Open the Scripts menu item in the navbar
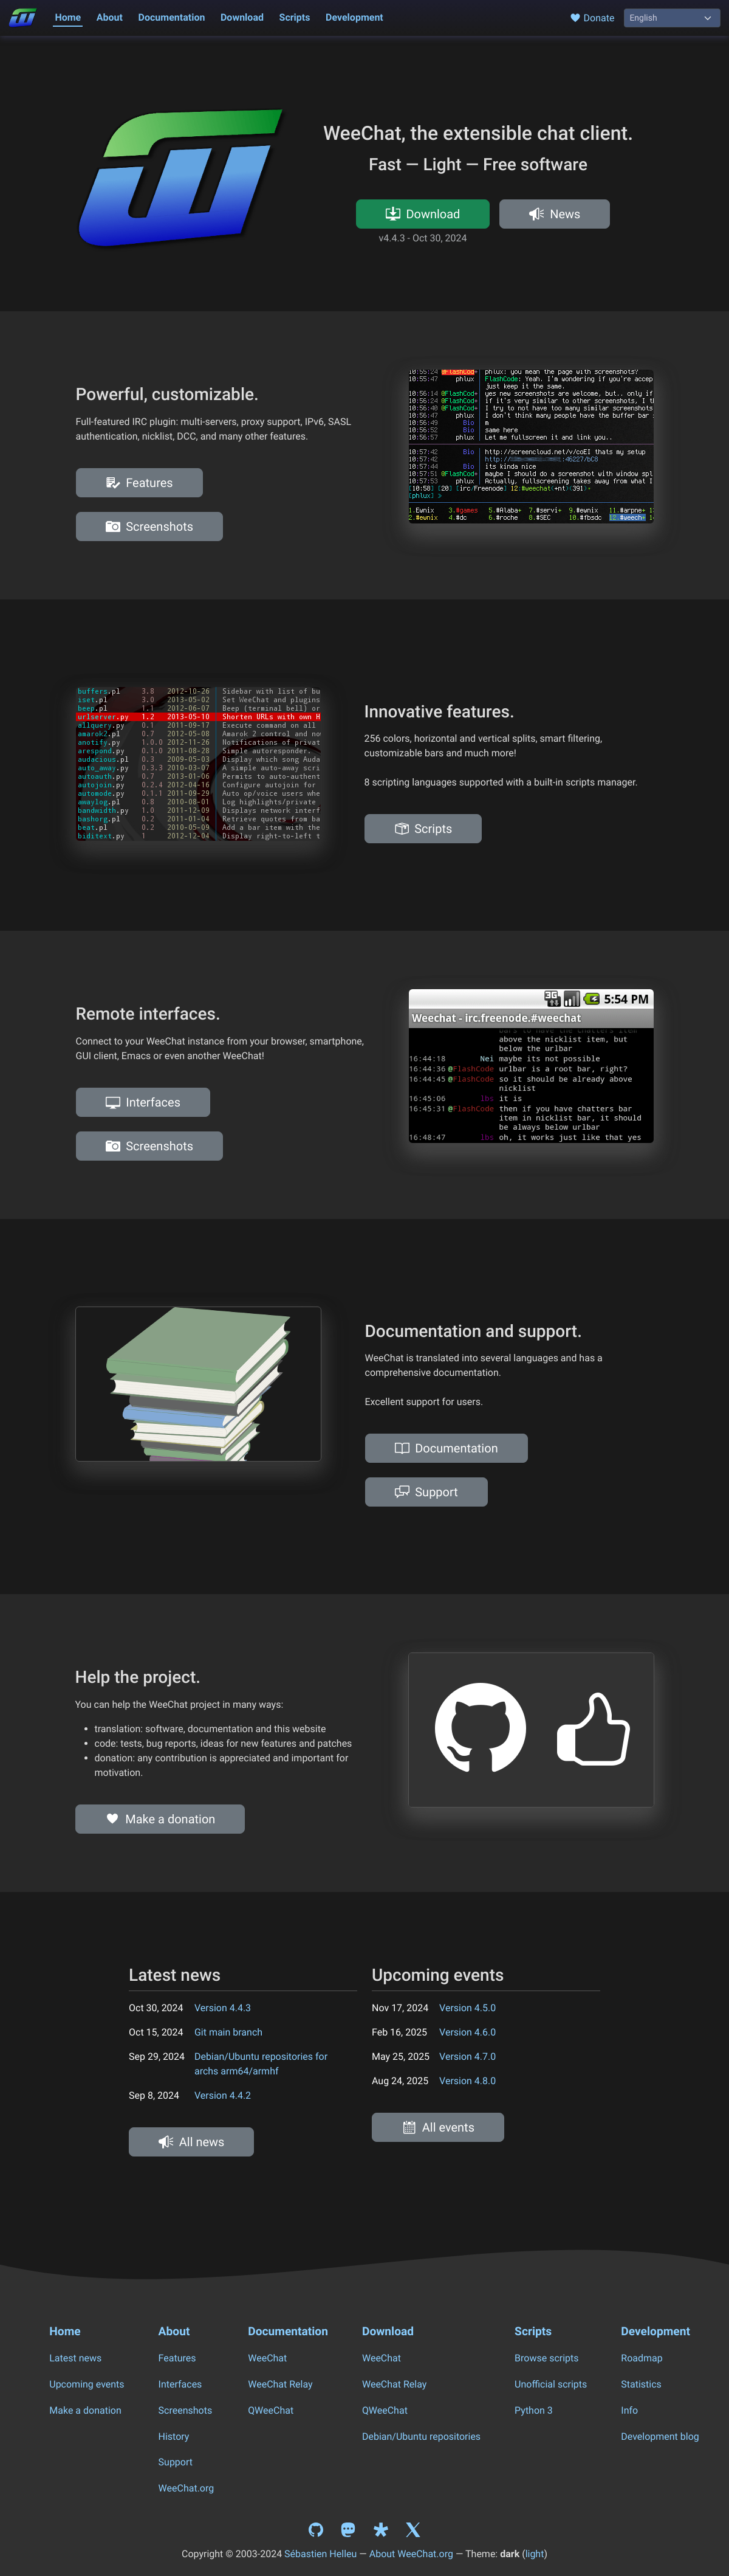This screenshot has width=729, height=2576. pos(295,17)
